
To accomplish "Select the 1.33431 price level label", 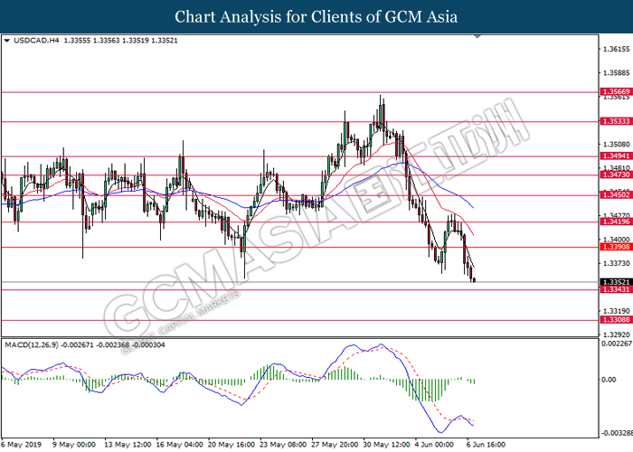I will [x=617, y=289].
